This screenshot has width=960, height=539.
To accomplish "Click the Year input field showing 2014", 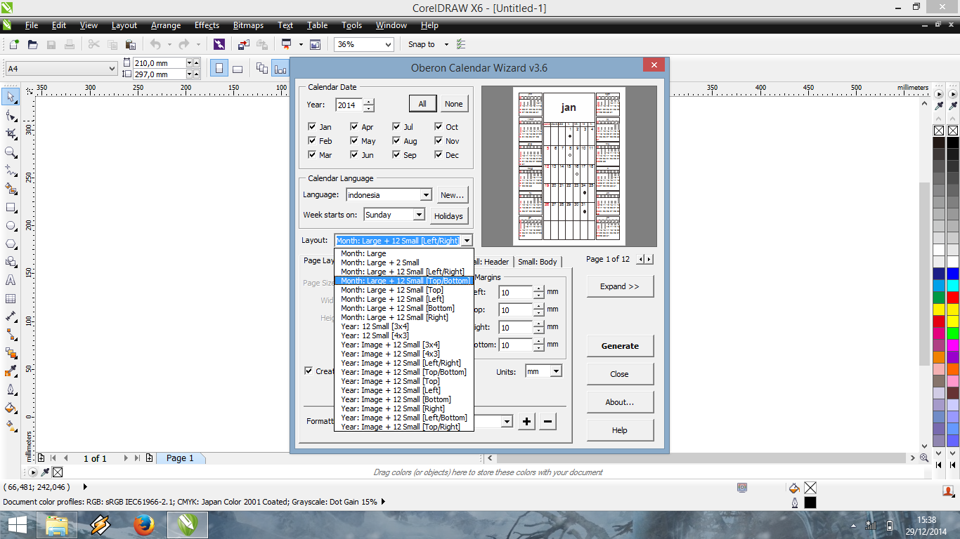I will tap(349, 105).
